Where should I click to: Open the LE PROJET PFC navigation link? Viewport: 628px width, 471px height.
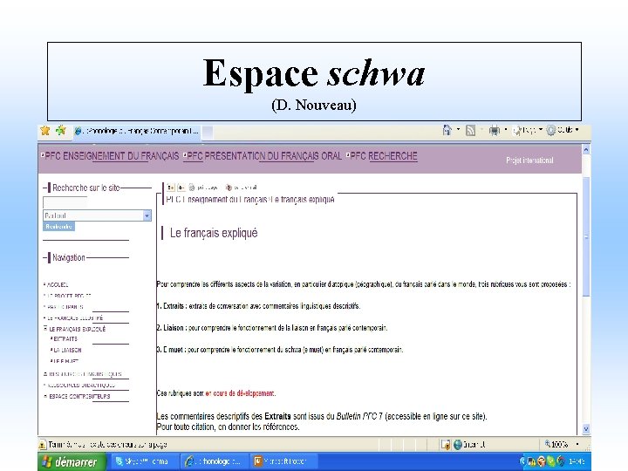pos(68,296)
